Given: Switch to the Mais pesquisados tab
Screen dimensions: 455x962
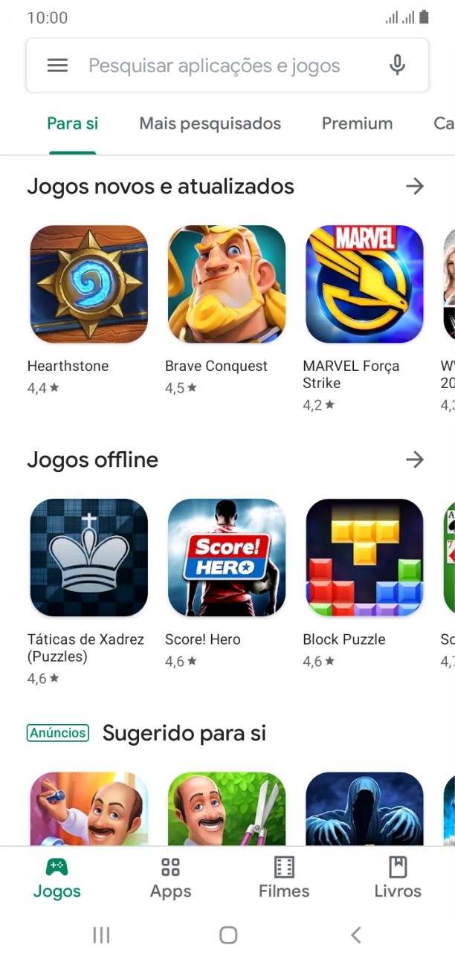Looking at the screenshot, I should pyautogui.click(x=210, y=123).
